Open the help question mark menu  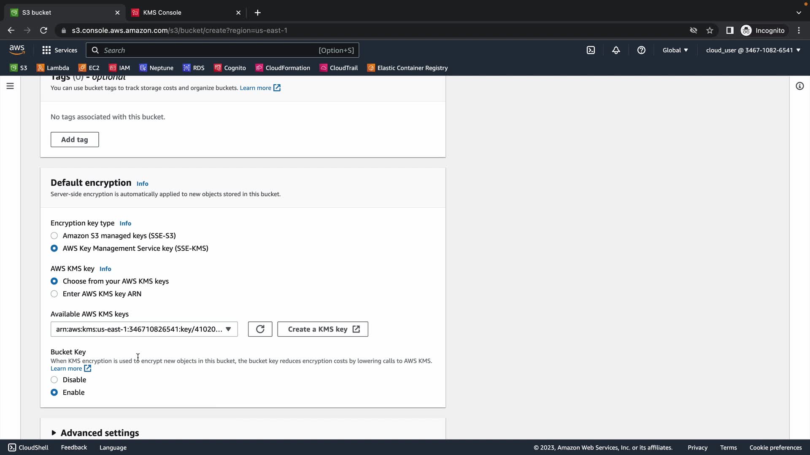pyautogui.click(x=641, y=50)
